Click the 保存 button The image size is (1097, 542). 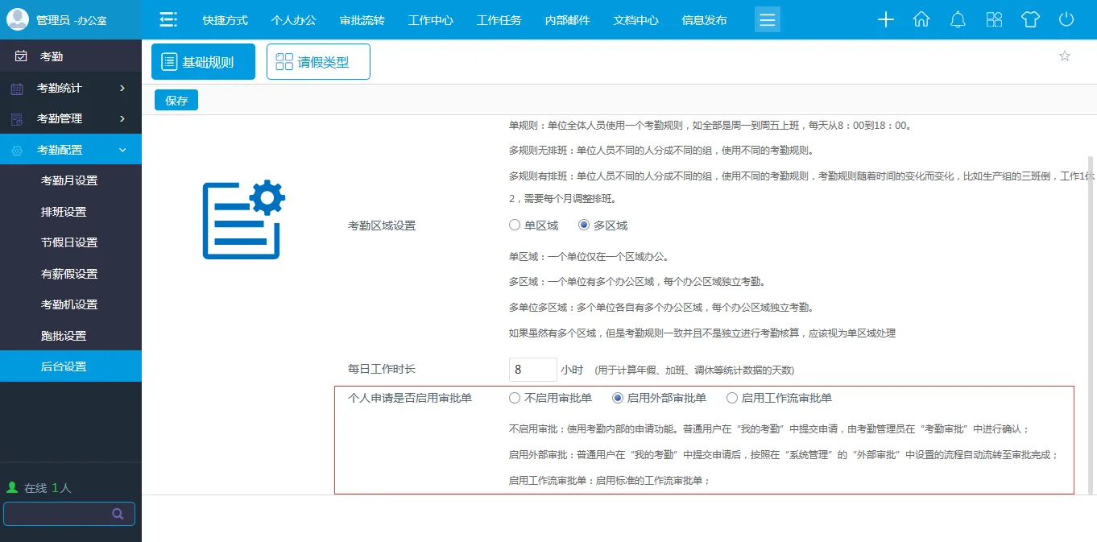tap(176, 101)
